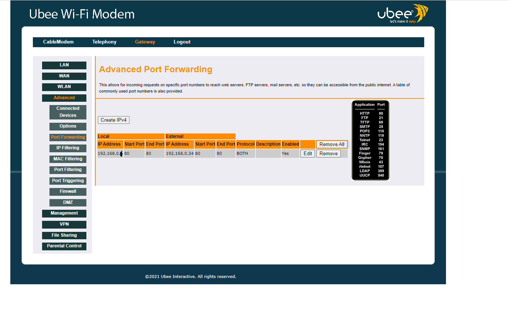
Task: Expand the Parental Control section
Action: (x=64, y=246)
